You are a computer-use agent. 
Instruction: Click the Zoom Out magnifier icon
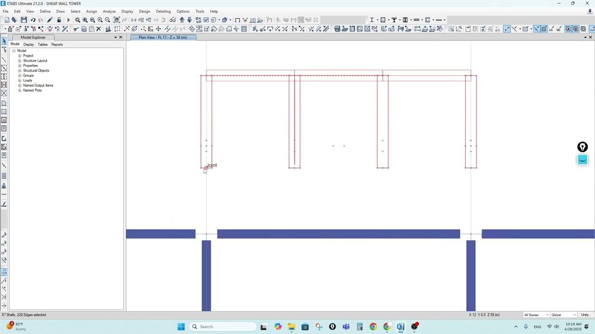107,20
